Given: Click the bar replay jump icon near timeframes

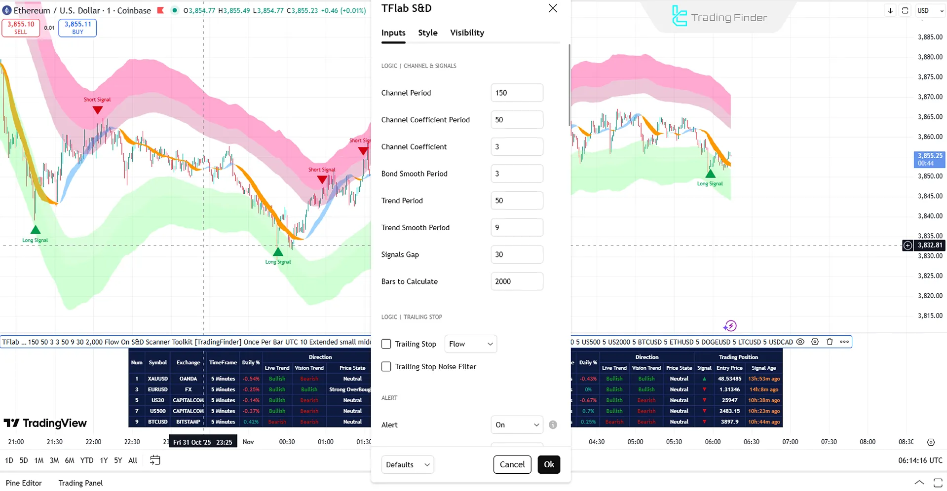Looking at the screenshot, I should click(155, 459).
